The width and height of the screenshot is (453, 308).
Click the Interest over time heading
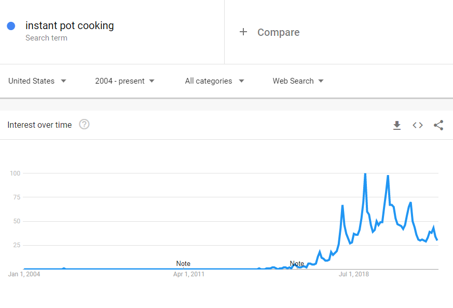click(39, 125)
